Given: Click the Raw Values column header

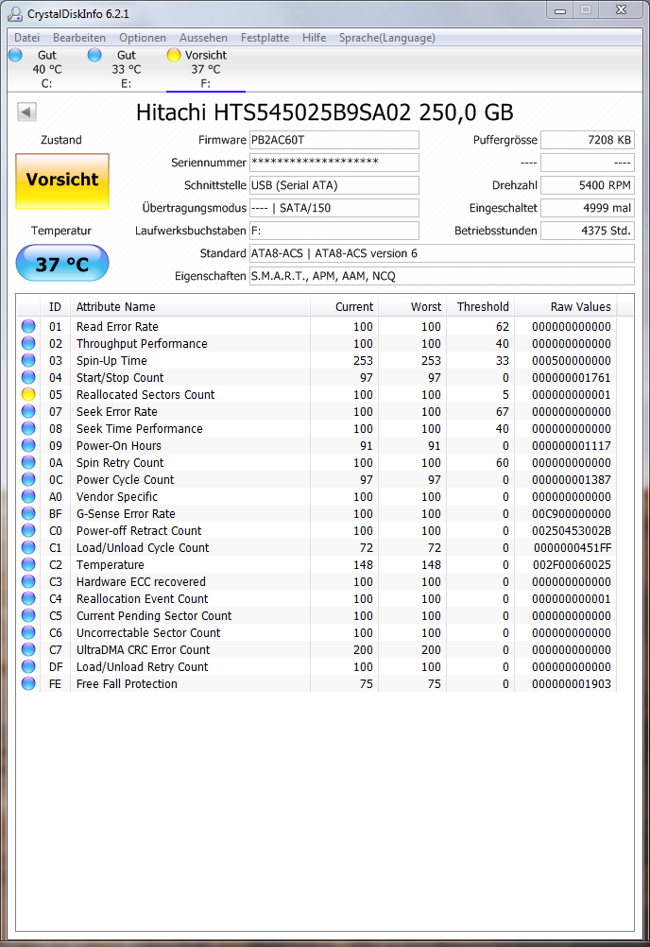Looking at the screenshot, I should click(x=566, y=307).
